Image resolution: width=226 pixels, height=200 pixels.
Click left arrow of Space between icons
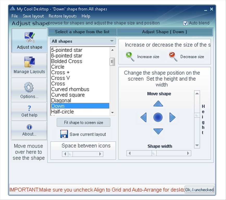coord(65,154)
